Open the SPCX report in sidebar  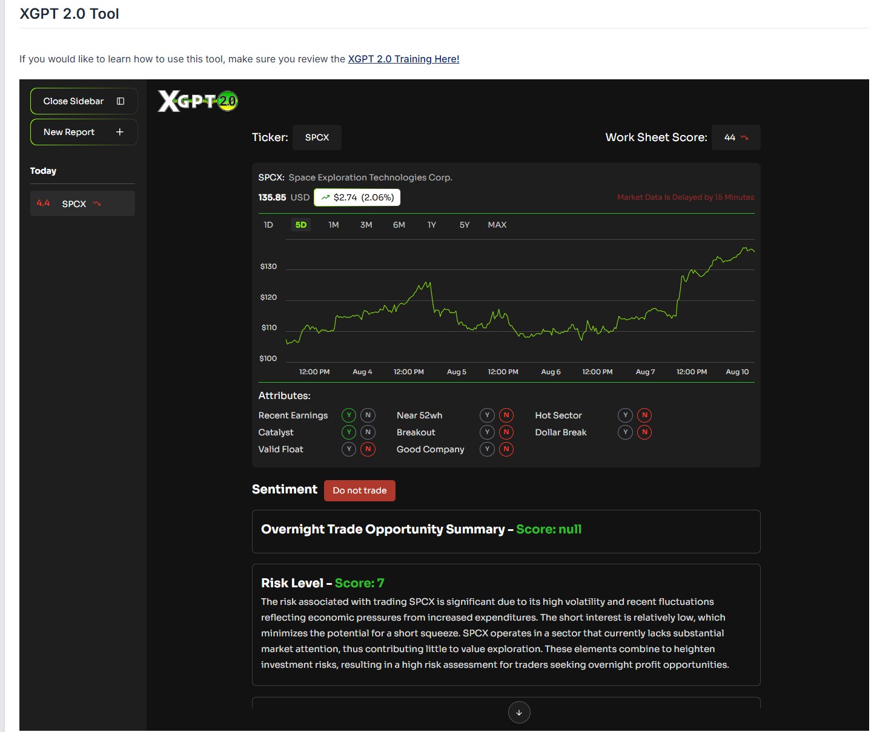click(82, 203)
